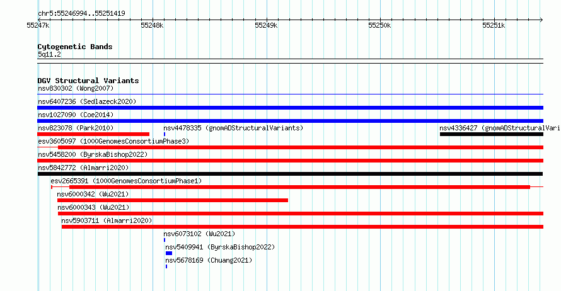Click the 55251k ruler tick label

[494, 25]
